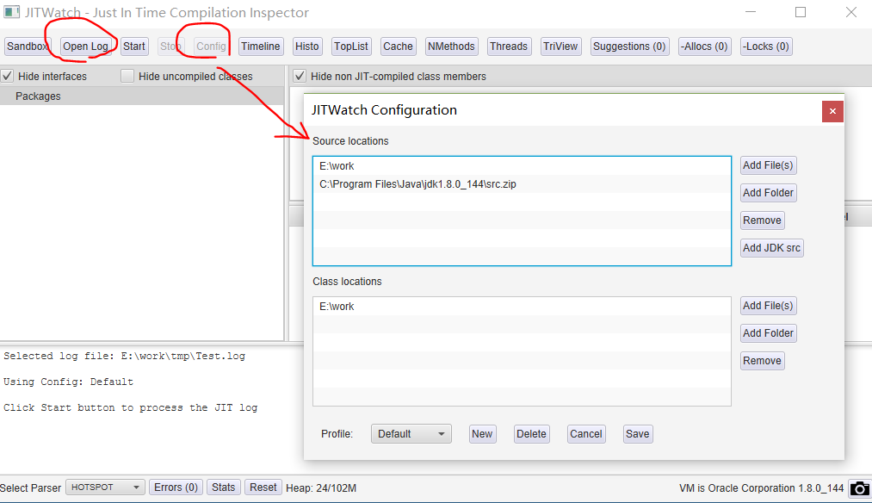
Task: Click the Add JDK src button
Action: point(771,247)
